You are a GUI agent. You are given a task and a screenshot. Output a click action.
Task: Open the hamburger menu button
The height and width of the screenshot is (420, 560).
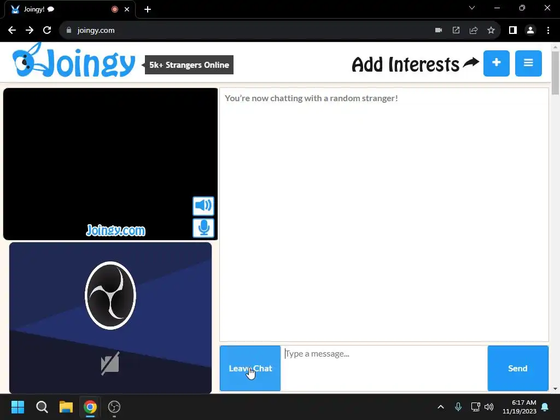click(528, 63)
